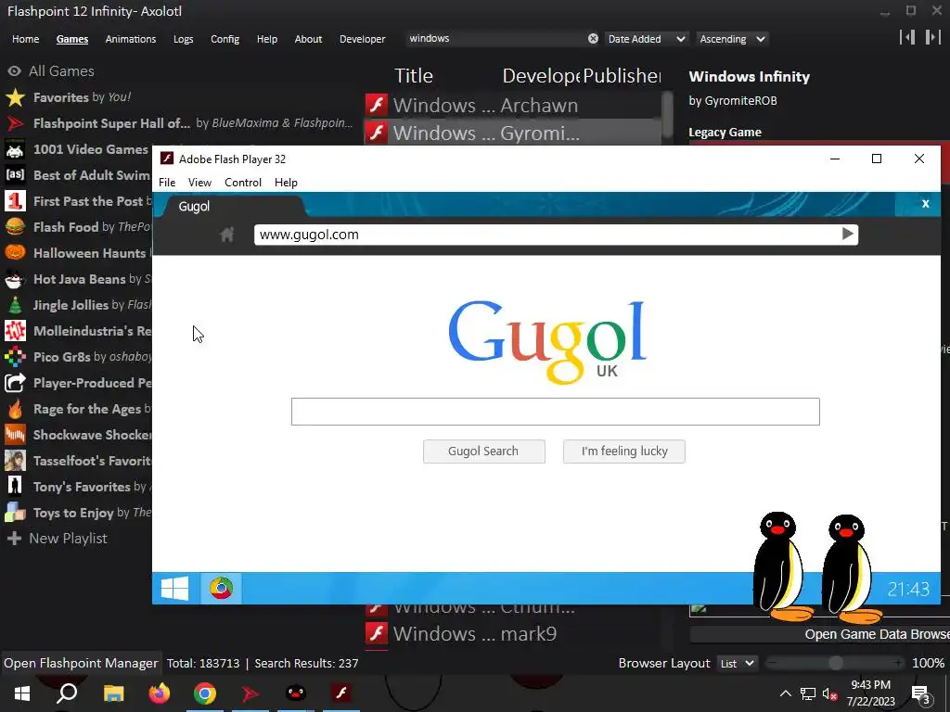Click Title column header
This screenshot has width=950, height=712.
(414, 76)
